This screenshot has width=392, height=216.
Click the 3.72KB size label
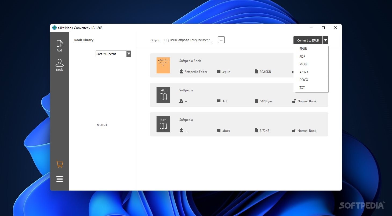tap(264, 131)
